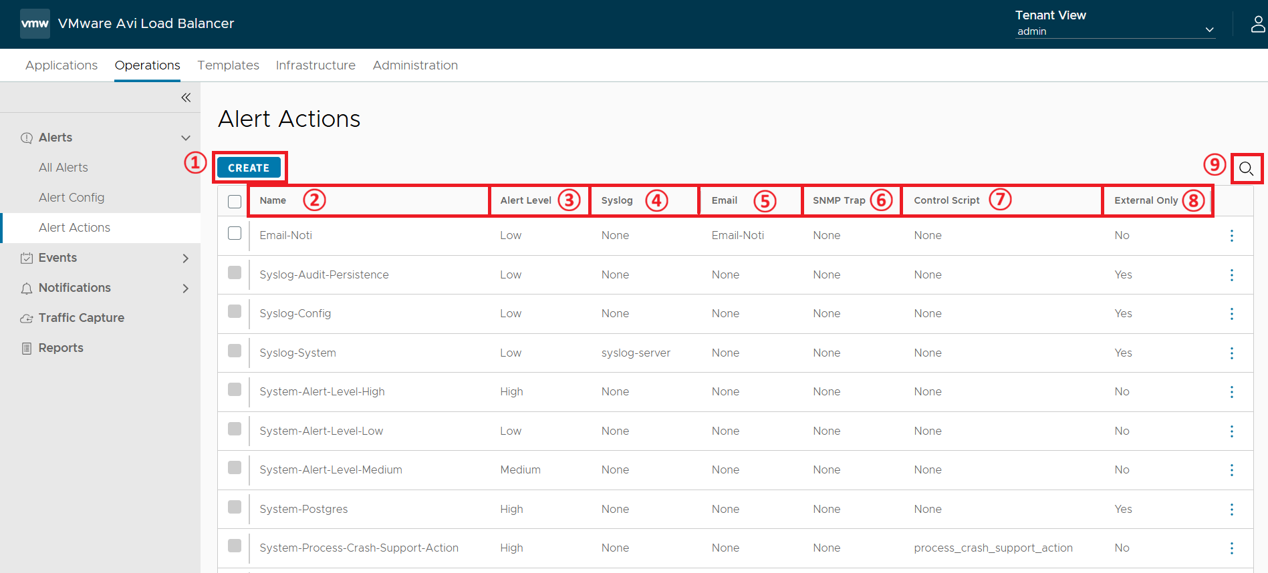This screenshot has height=573, width=1268.
Task: Click the Reports document icon
Action: pyautogui.click(x=27, y=348)
